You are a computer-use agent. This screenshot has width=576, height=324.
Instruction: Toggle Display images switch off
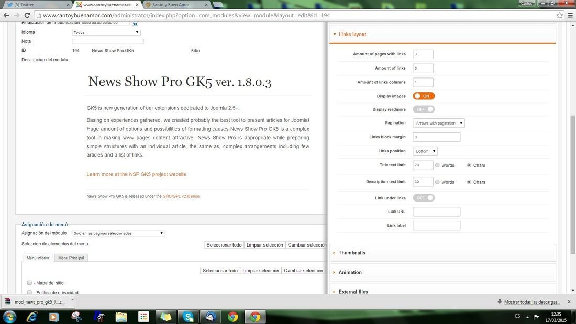coord(424,96)
